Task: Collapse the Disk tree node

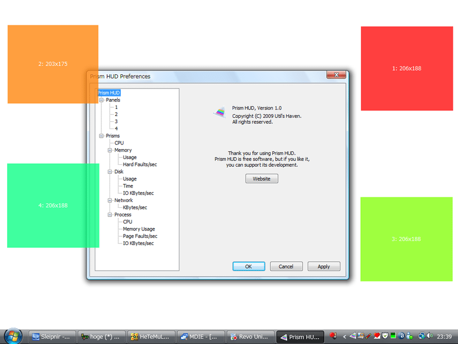Action: [x=110, y=171]
